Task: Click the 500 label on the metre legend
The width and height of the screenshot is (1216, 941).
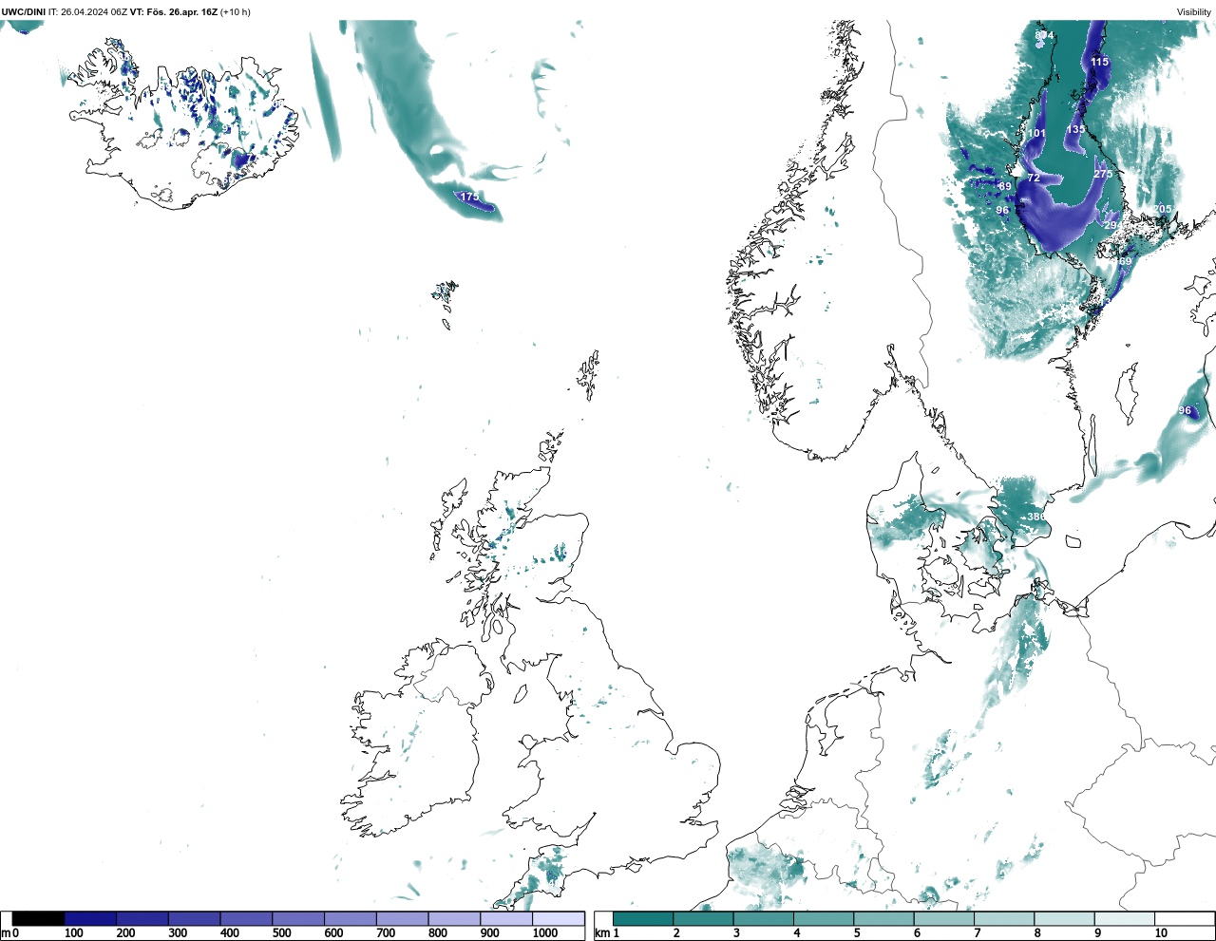Action: tap(282, 933)
